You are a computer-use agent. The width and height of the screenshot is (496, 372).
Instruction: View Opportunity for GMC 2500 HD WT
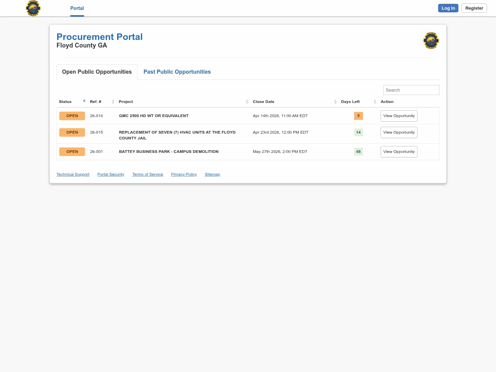point(399,116)
